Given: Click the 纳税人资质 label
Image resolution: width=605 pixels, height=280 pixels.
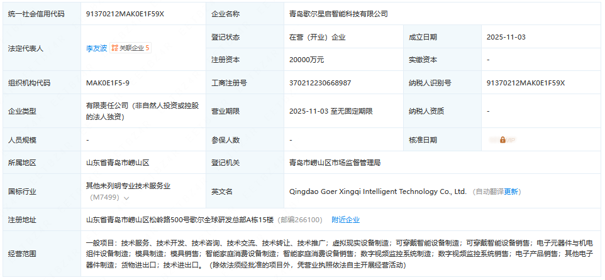Looking at the screenshot, I should click(x=426, y=111).
